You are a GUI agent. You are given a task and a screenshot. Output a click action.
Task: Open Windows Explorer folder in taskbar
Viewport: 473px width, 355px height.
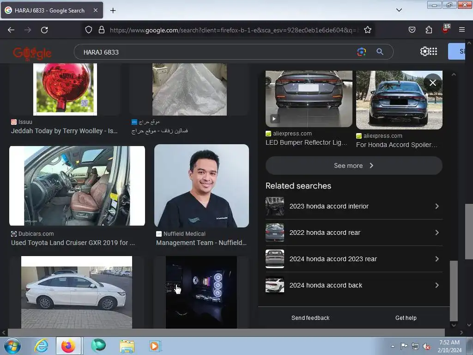coord(127,346)
